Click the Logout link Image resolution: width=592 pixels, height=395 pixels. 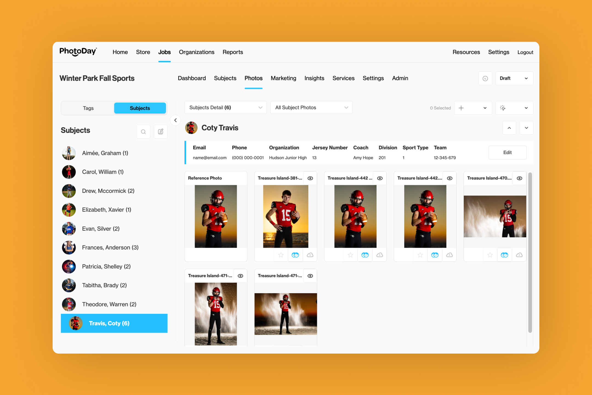coord(525,52)
